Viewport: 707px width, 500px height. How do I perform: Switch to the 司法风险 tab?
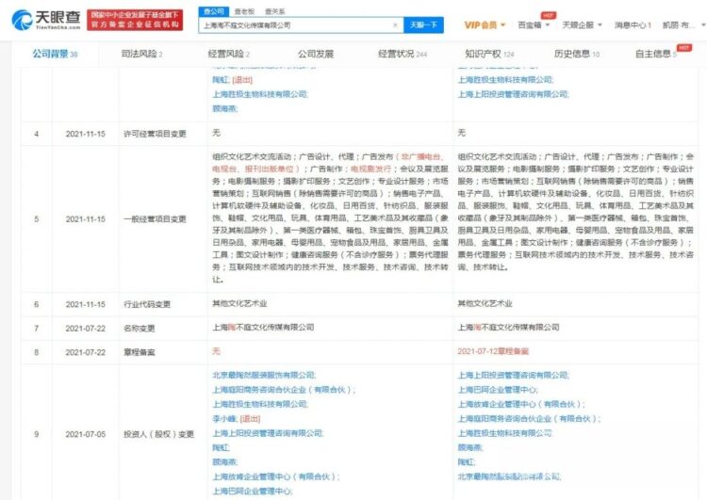pyautogui.click(x=142, y=54)
